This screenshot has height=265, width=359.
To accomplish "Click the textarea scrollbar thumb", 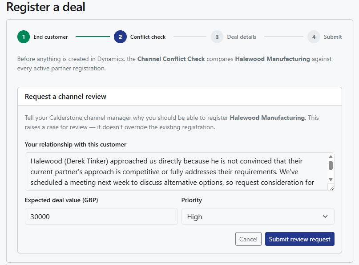I will 331,166.
